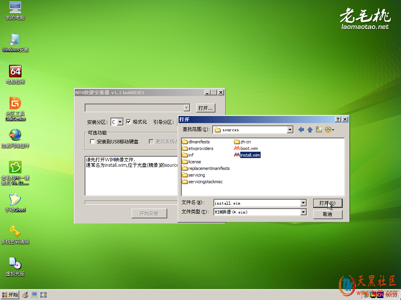Open the 安装分区 drive letter dropdown
401x300 pixels.
tap(120, 122)
